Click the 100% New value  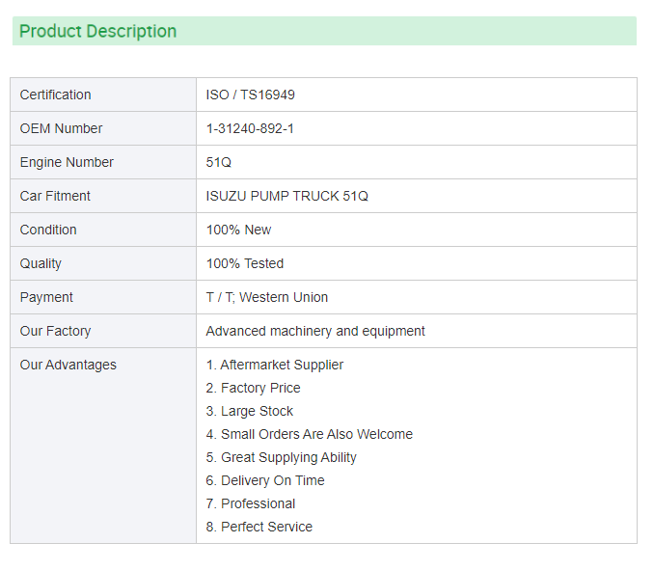pos(238,230)
